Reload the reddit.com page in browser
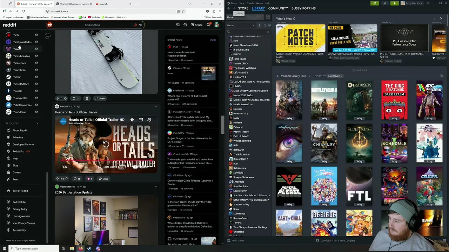The image size is (449, 252). (23, 11)
